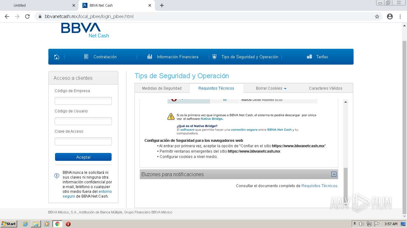The height and width of the screenshot is (228, 407).
Task: Focus the Código de Empresa field
Action: click(83, 101)
